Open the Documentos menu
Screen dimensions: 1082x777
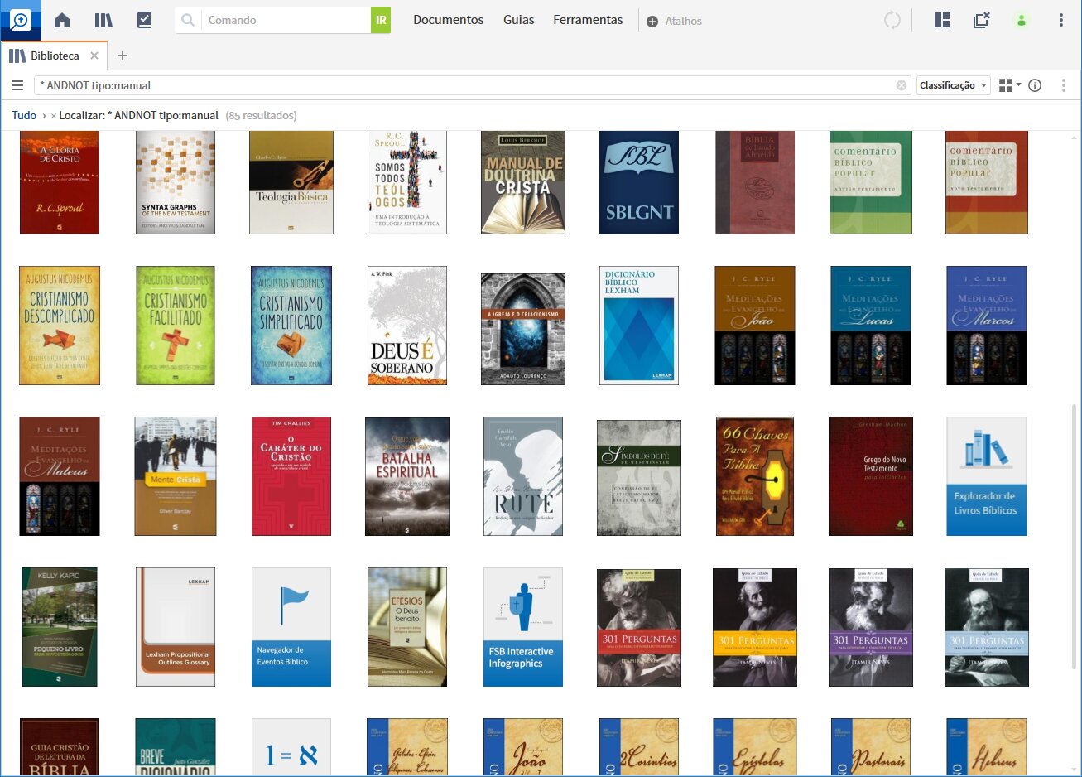pos(448,20)
